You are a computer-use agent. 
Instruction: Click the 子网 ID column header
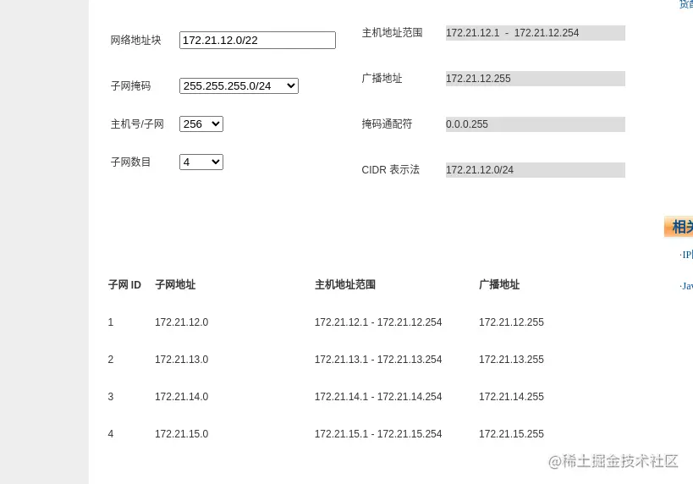coord(124,284)
